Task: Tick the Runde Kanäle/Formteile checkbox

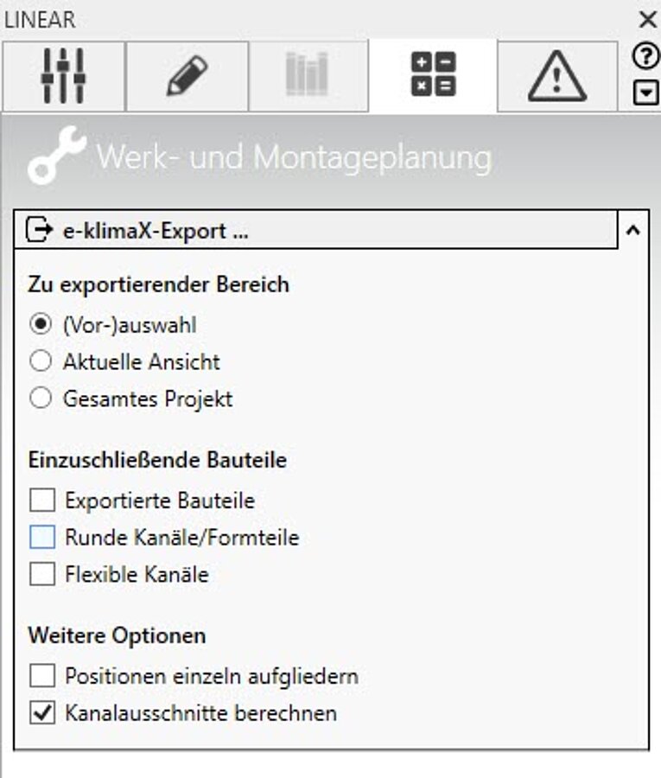Action: click(x=42, y=537)
